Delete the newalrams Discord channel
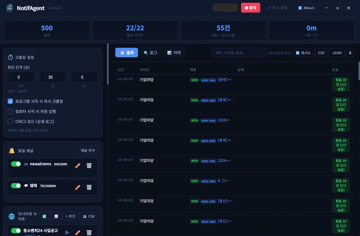Image resolution: width=360 pixels, height=236 pixels. click(89, 165)
